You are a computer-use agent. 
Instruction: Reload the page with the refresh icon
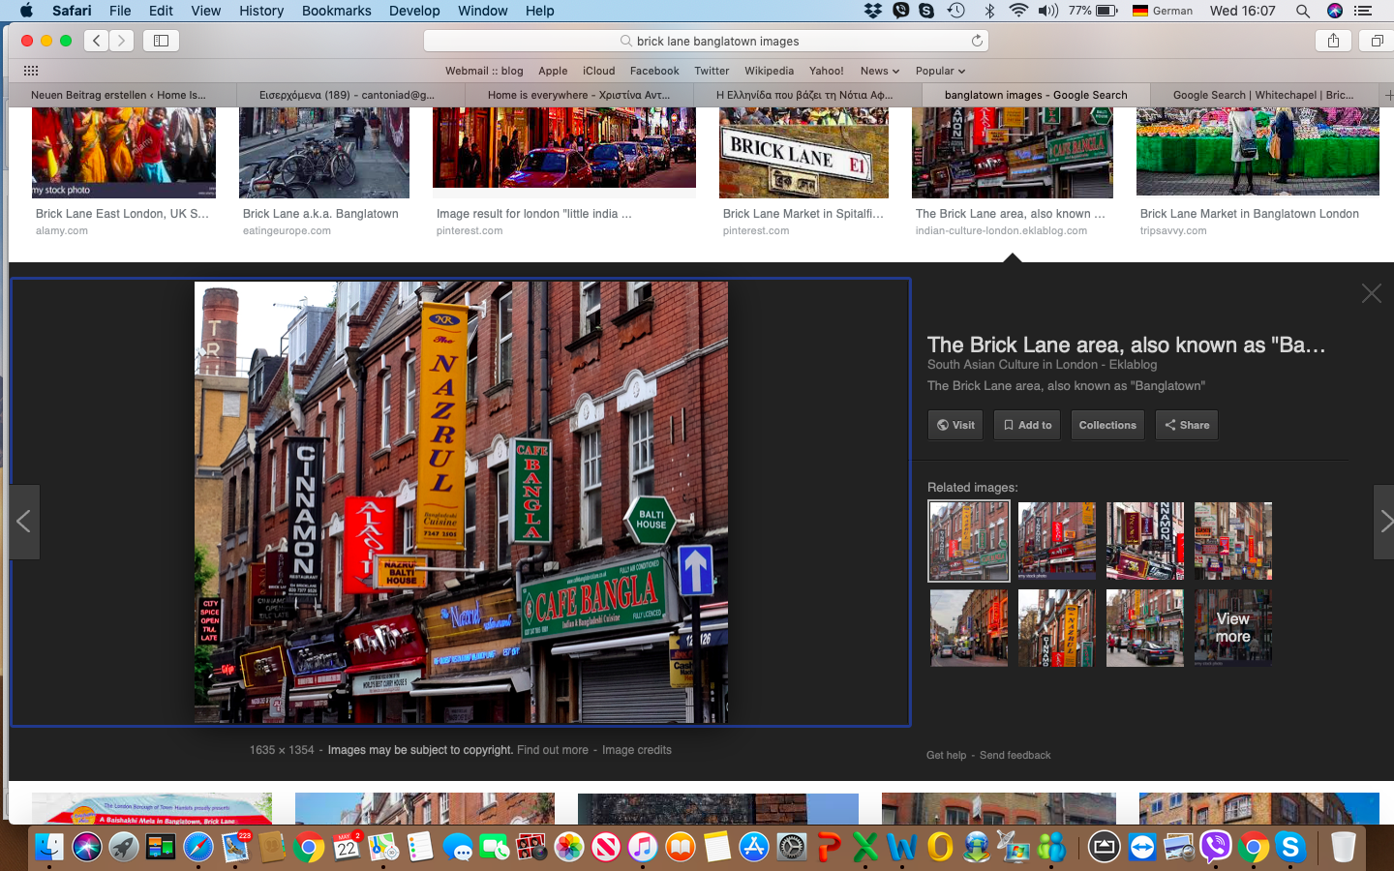977,41
